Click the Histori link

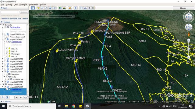[25, 18]
